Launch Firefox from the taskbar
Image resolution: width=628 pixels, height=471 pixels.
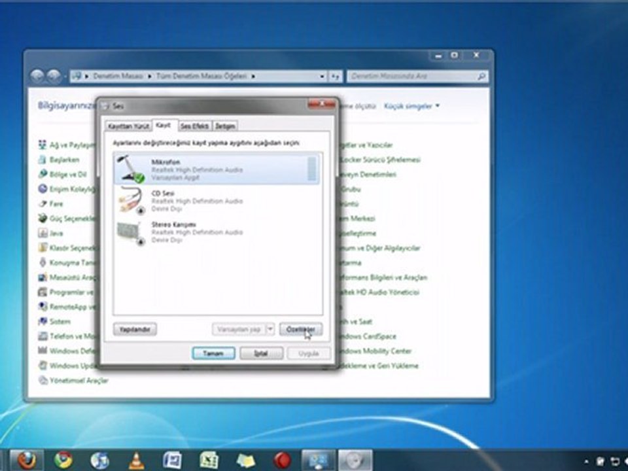26,460
